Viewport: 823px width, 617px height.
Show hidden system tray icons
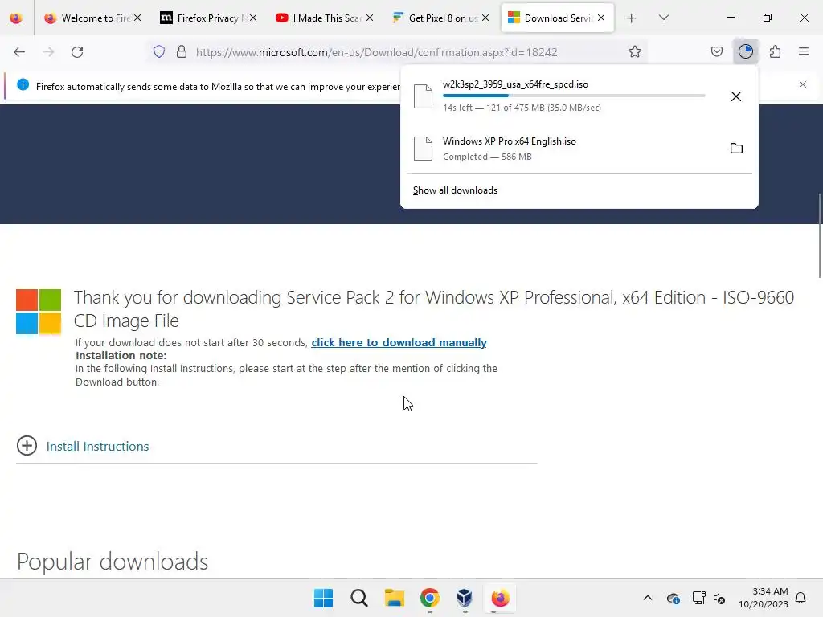click(x=648, y=598)
